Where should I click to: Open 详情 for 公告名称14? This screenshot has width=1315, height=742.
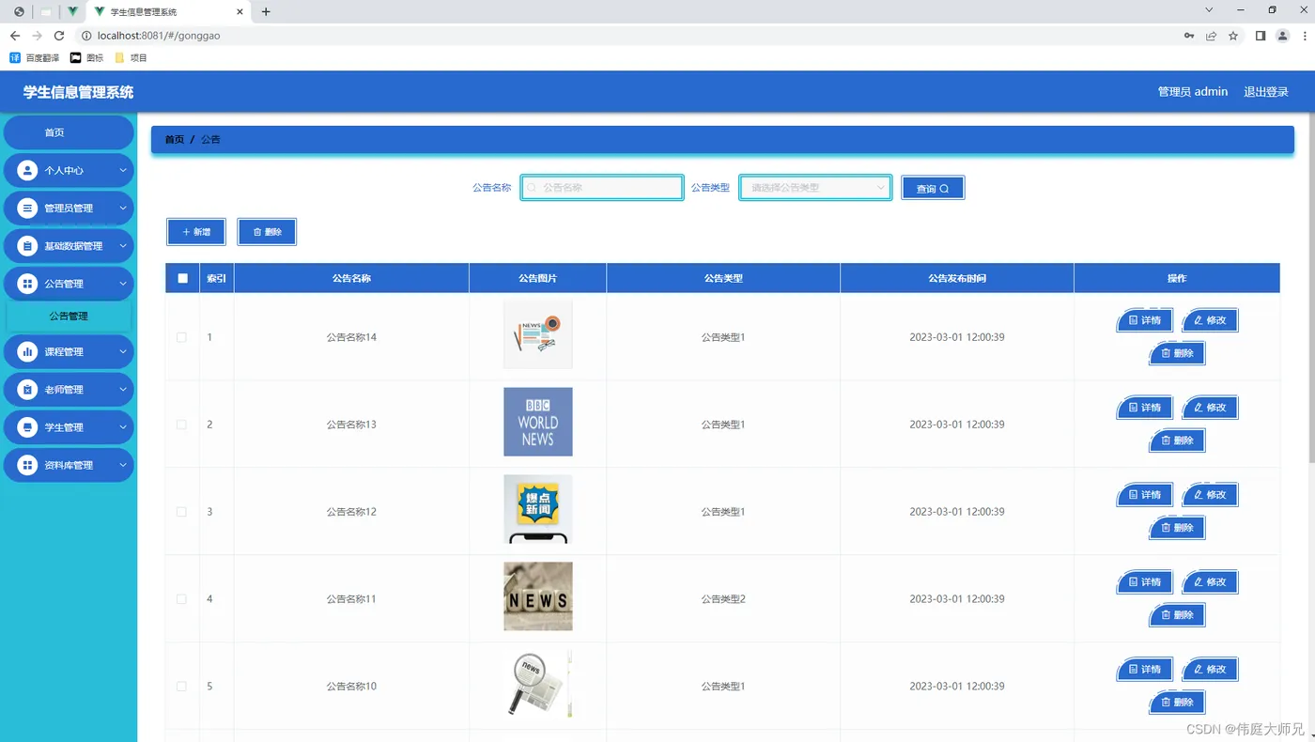coord(1144,320)
